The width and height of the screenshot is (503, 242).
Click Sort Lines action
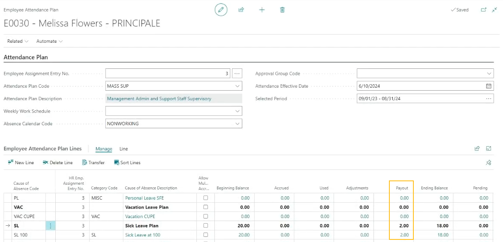(127, 163)
